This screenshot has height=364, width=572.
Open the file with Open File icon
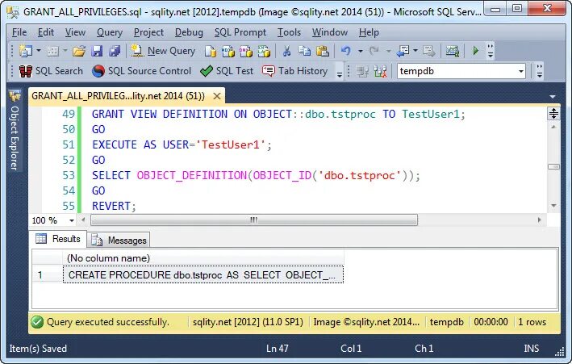click(x=79, y=51)
